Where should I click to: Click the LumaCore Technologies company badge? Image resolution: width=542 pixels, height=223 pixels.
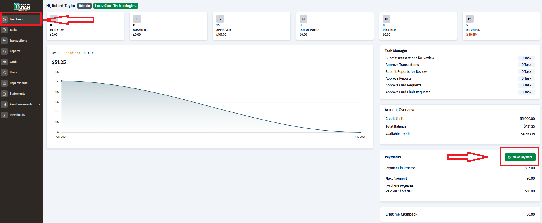[116, 6]
